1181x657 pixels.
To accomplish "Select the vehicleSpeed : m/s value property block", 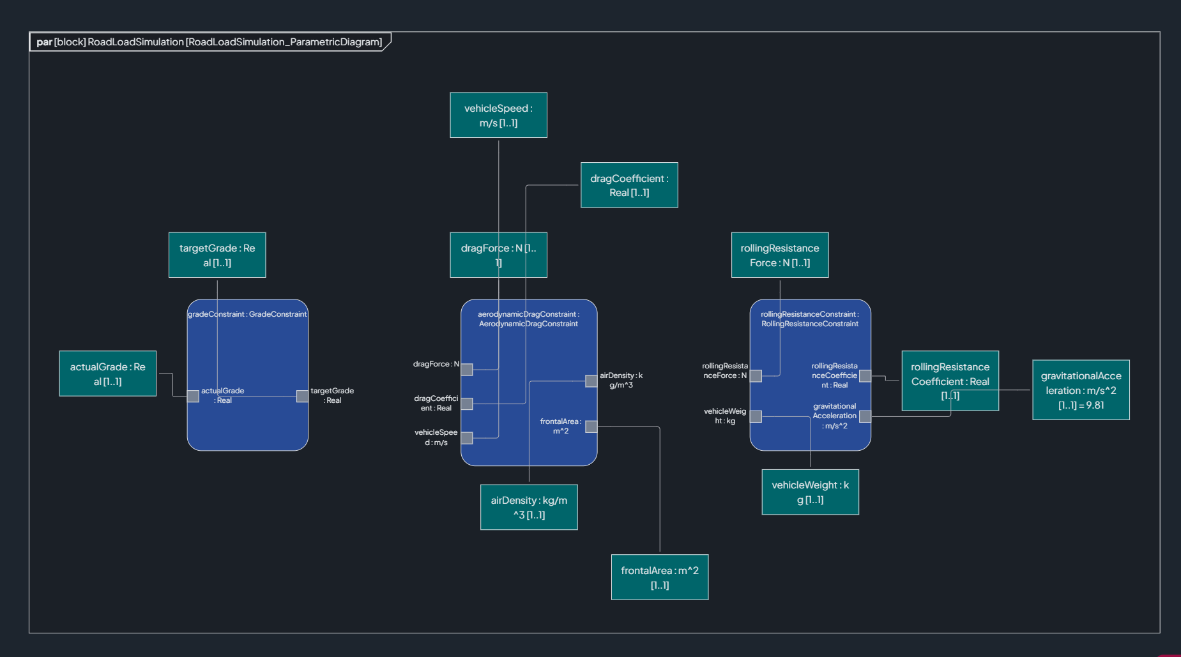I will [498, 115].
